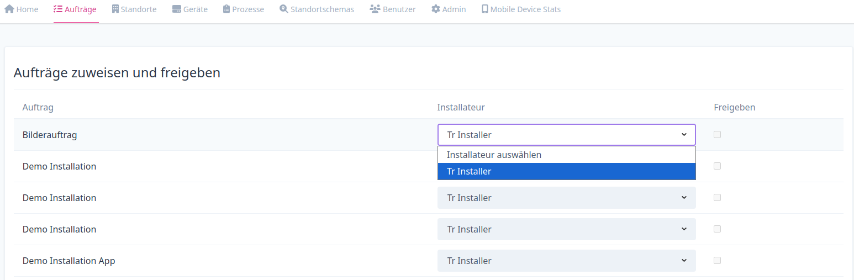Viewport: 854px width, 280px height.
Task: Click the Home house icon
Action: [9, 9]
